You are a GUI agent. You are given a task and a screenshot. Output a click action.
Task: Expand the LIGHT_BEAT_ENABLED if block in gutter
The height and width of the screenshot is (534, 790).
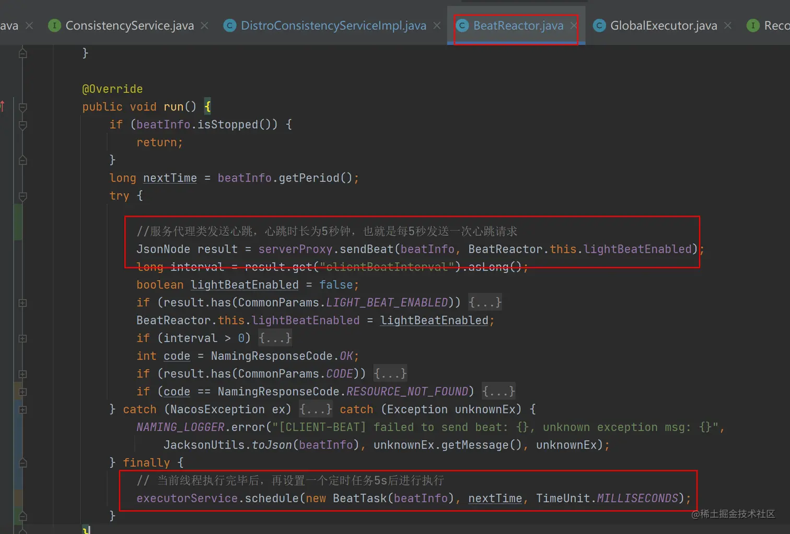click(22, 303)
